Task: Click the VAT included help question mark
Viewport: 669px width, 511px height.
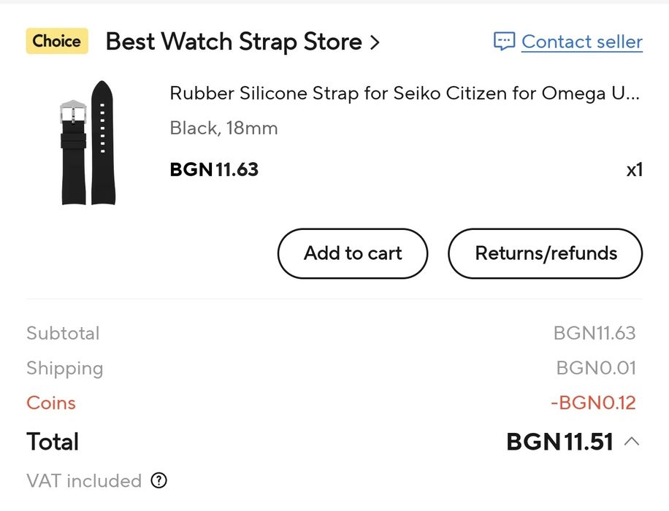Action: pyautogui.click(x=159, y=480)
